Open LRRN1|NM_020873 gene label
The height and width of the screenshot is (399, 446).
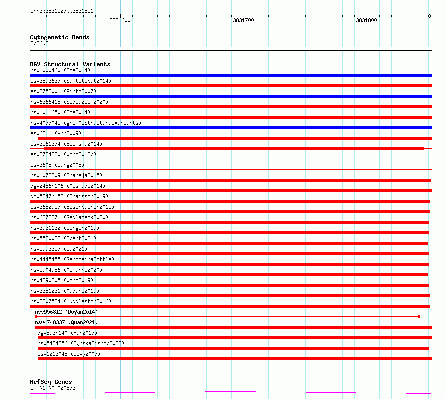53,388
